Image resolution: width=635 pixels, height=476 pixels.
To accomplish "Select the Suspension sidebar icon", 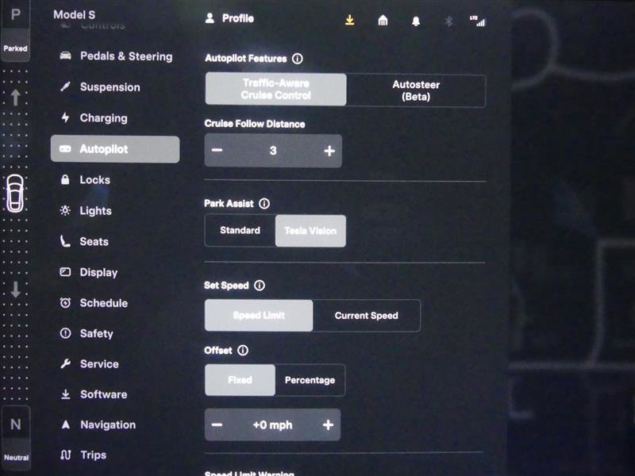I will coord(65,87).
